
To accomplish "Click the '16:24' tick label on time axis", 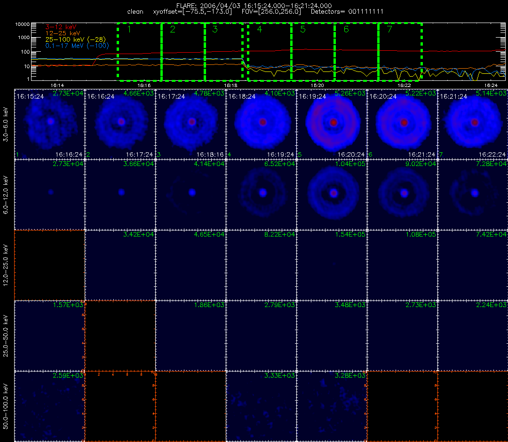I will pyautogui.click(x=491, y=86).
